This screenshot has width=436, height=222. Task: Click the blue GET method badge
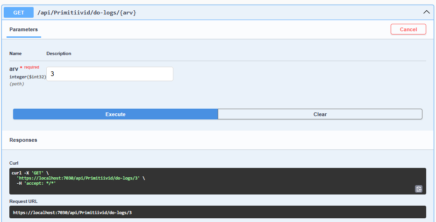point(19,13)
